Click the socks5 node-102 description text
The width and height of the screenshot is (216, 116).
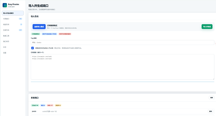(49, 111)
